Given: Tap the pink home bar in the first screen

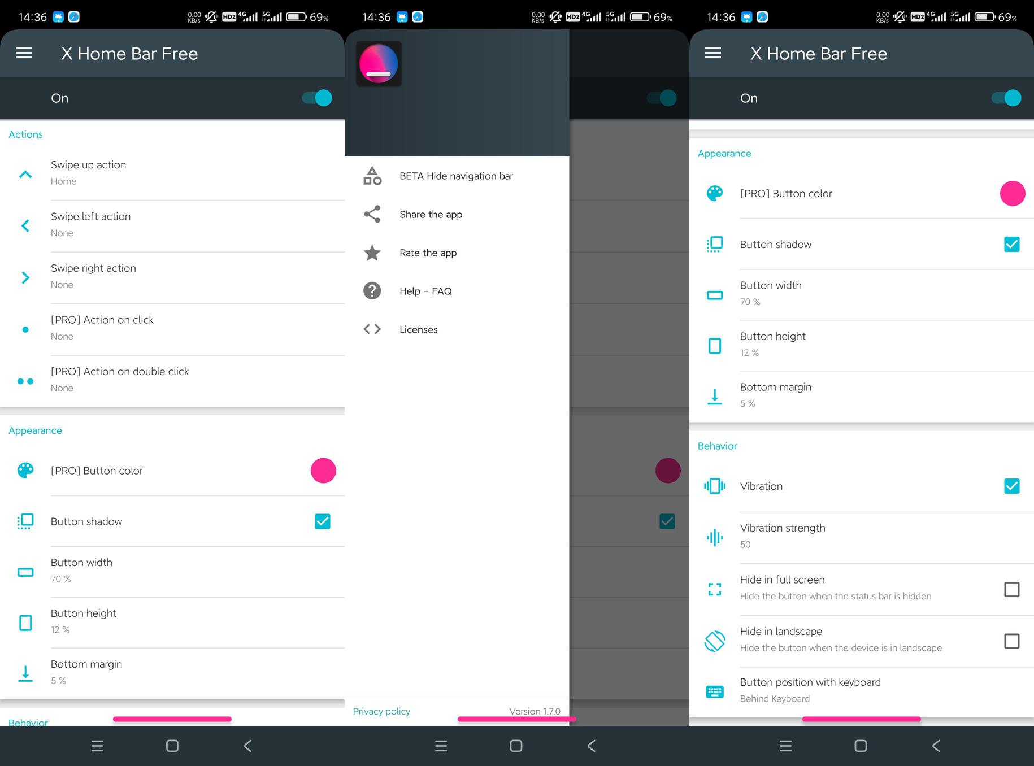Looking at the screenshot, I should pos(172,719).
